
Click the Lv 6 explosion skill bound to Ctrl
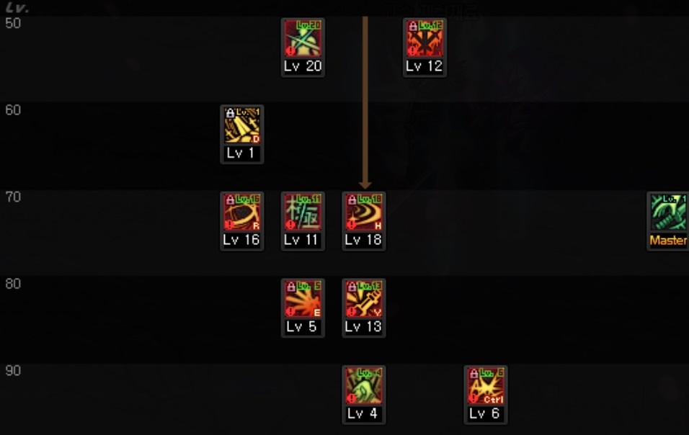point(486,386)
